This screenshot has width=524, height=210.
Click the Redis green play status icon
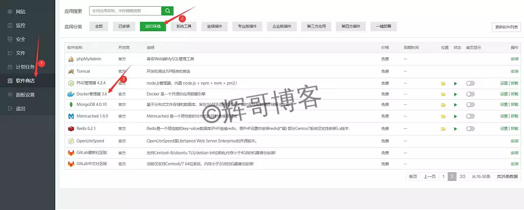455,129
